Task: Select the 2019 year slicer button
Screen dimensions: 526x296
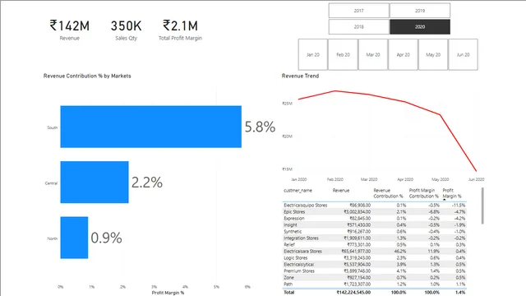Action: (x=420, y=11)
